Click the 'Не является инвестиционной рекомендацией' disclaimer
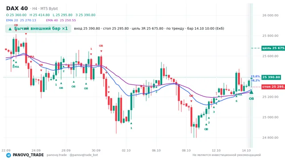The width and height of the screenshot is (285, 160). (227, 155)
